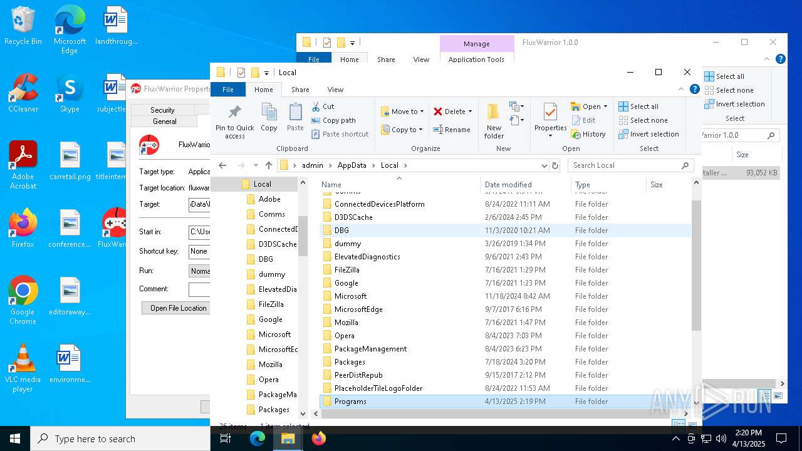Image resolution: width=802 pixels, height=451 pixels.
Task: Click Windows Start button
Action: click(x=15, y=438)
